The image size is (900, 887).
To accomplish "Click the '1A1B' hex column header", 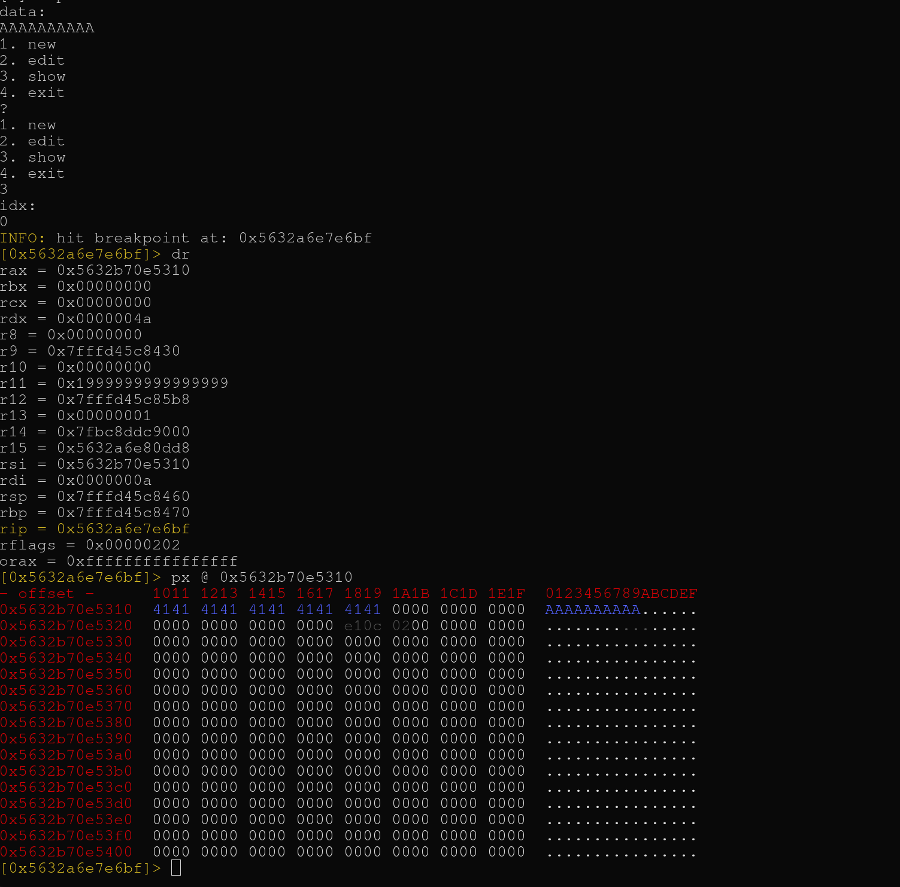I will (x=411, y=594).
